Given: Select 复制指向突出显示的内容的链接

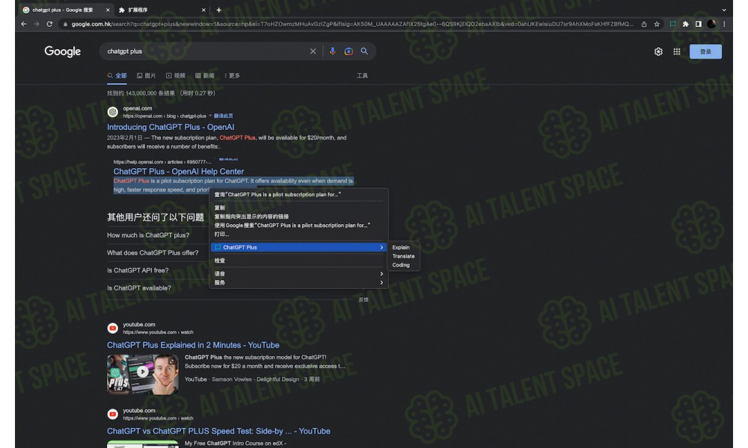Looking at the screenshot, I should (298, 217).
